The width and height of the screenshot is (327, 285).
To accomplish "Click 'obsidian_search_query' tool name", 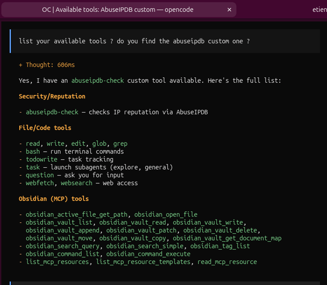I will (x=63, y=246).
